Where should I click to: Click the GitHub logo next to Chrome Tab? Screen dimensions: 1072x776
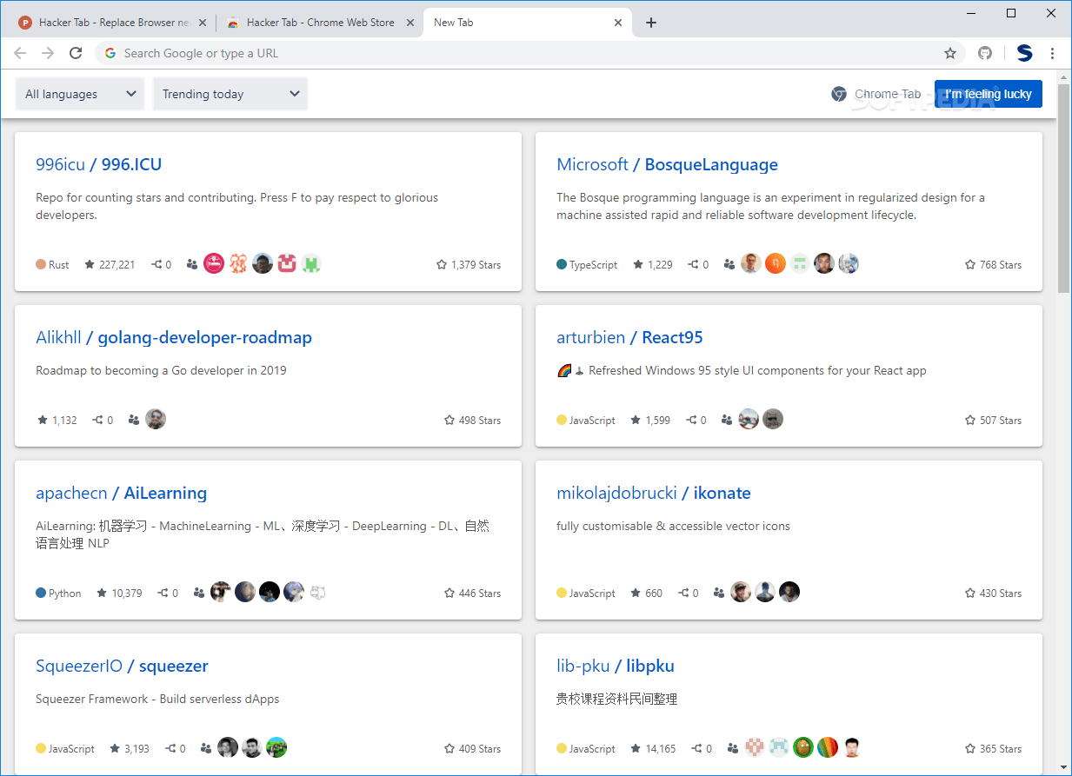tap(838, 94)
